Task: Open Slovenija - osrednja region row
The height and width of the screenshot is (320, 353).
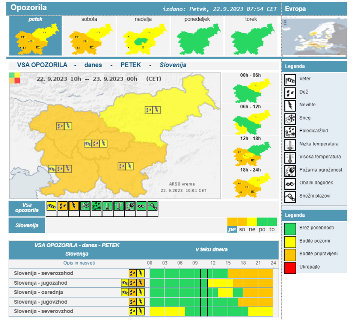Action: tap(38, 292)
